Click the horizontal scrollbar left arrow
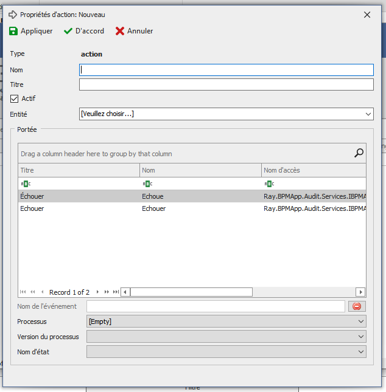Viewport: 386px width, 392px height. pyautogui.click(x=125, y=292)
